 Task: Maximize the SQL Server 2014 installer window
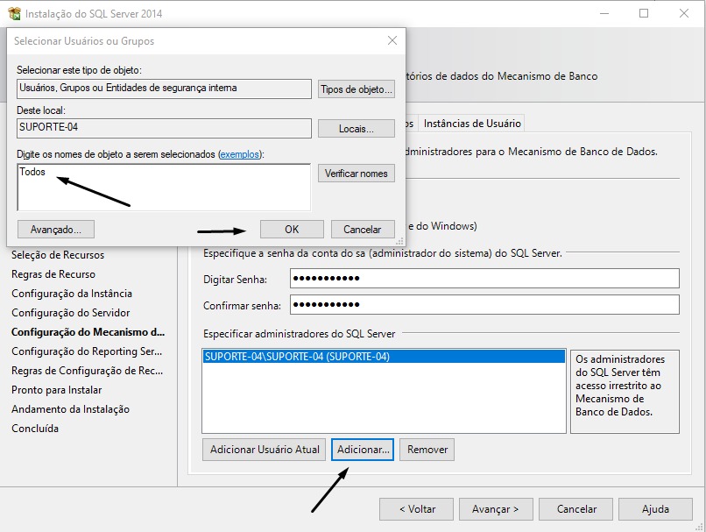point(644,13)
